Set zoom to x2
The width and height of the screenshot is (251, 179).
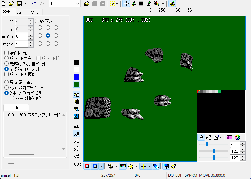[77, 141]
